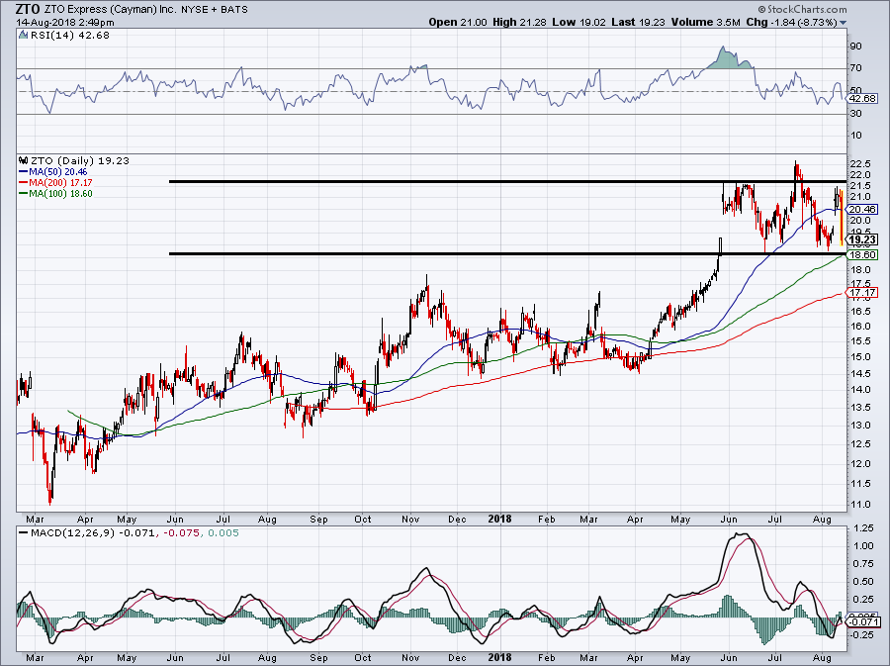
Task: Click the MA(200) 17.17 legend entry
Action: 55,182
